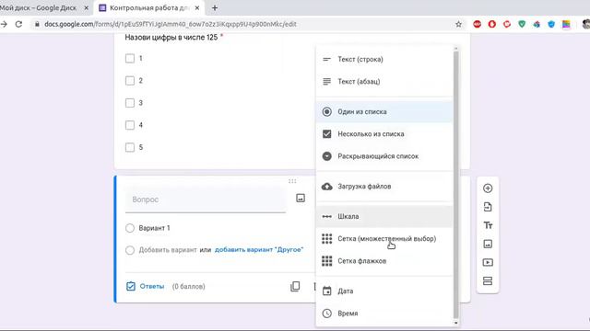Viewport: 590px width, 331px height.
Task: Add image from the side toolbar
Action: coord(488,244)
